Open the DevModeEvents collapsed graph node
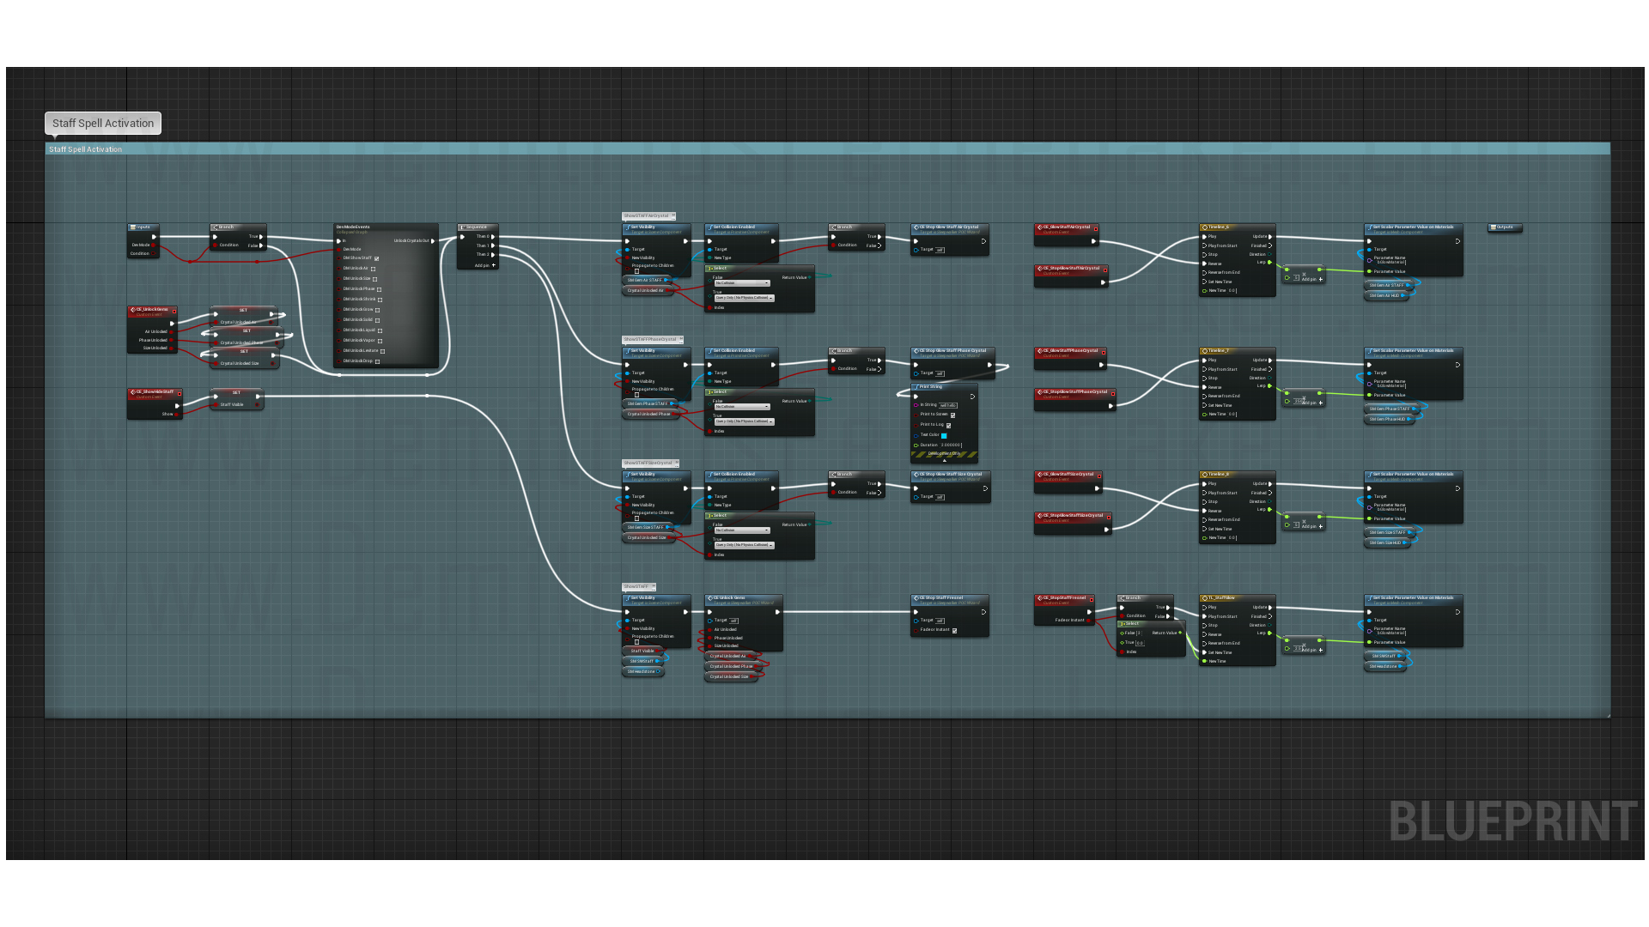1649x927 pixels. [x=386, y=296]
